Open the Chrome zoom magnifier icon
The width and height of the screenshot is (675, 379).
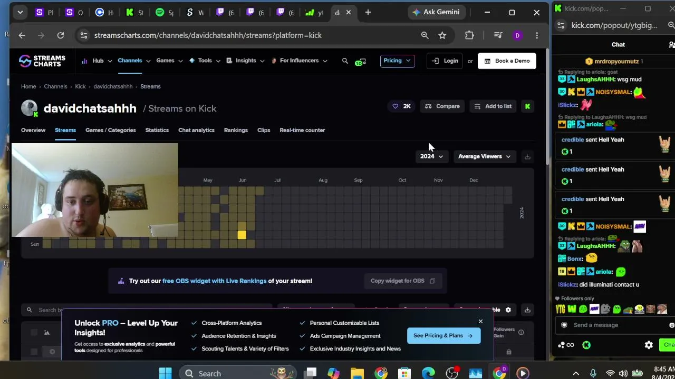coord(425,35)
